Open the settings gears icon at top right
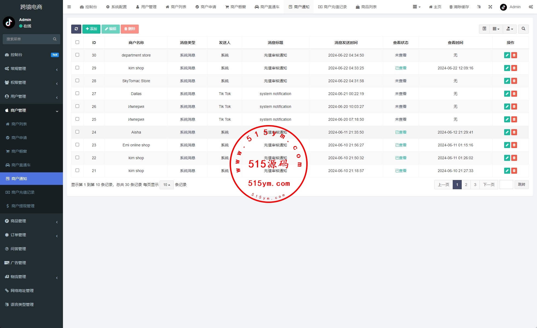Viewport: 537px width, 328px height. [x=531, y=7]
